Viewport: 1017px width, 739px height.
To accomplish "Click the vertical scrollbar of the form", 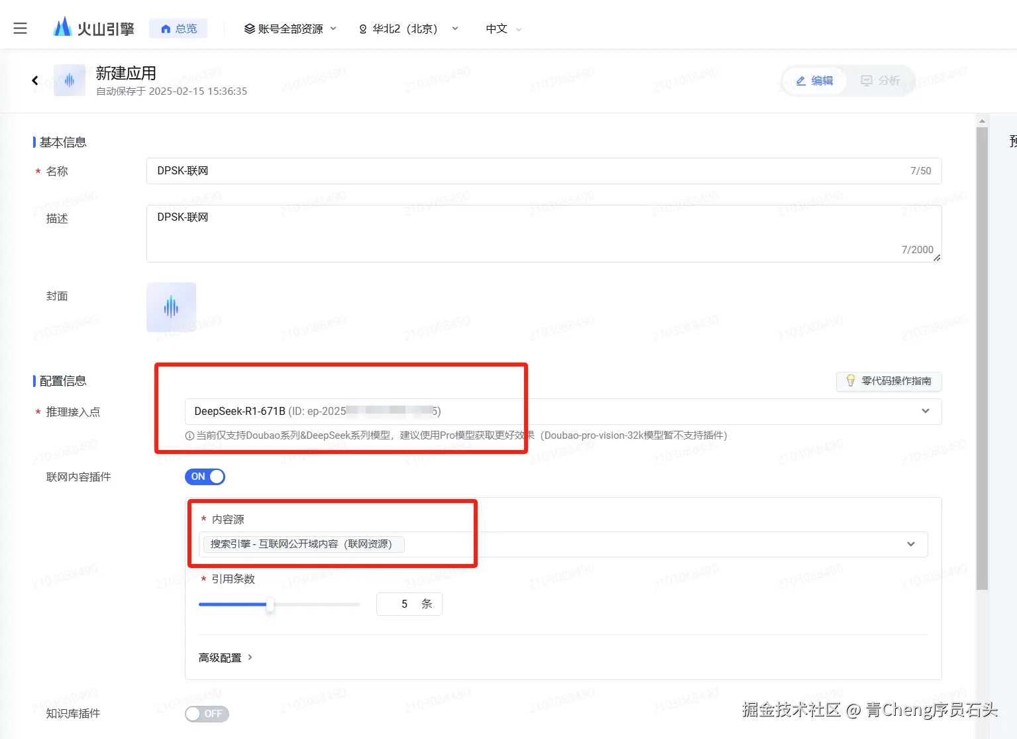I will 982,358.
